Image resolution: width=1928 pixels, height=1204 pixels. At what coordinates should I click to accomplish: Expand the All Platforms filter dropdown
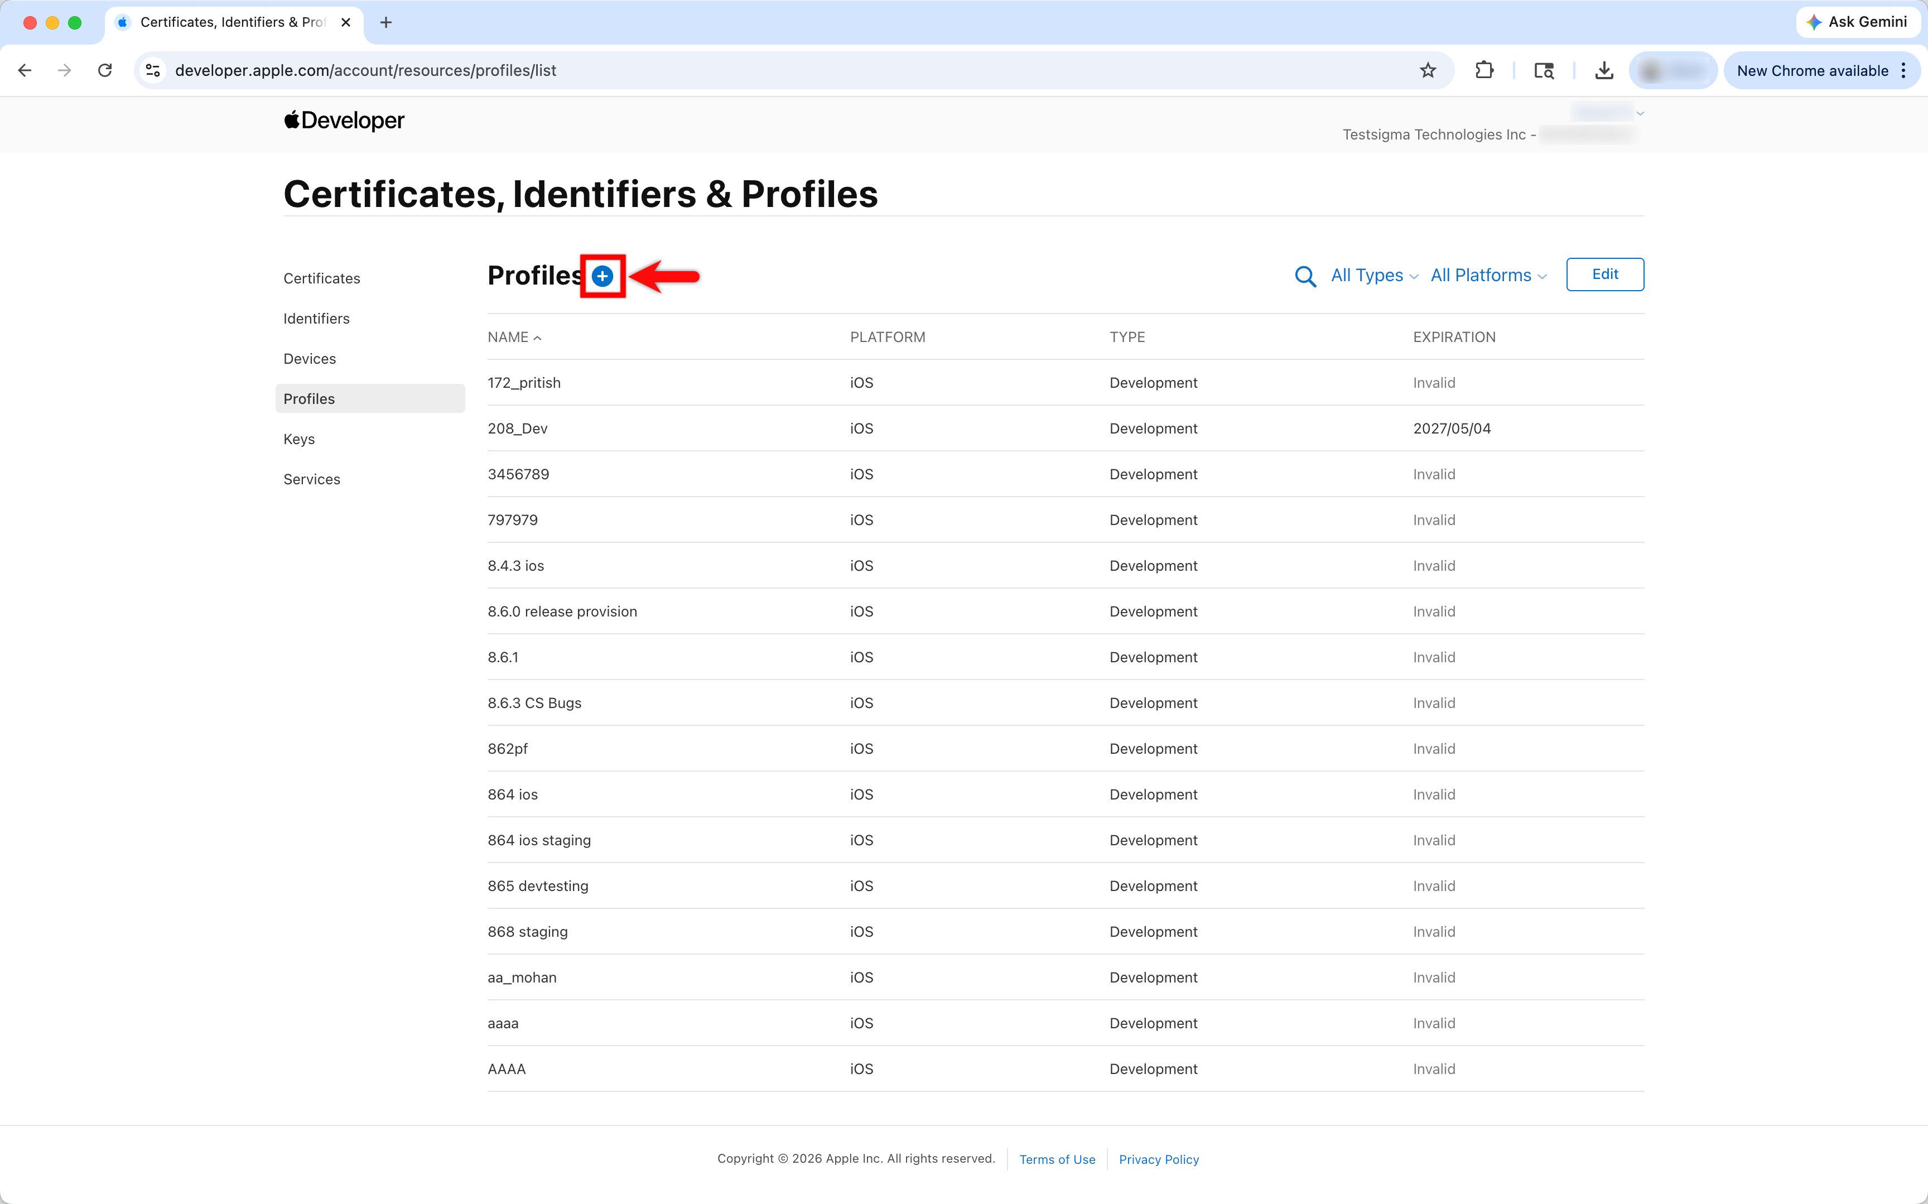(1488, 276)
